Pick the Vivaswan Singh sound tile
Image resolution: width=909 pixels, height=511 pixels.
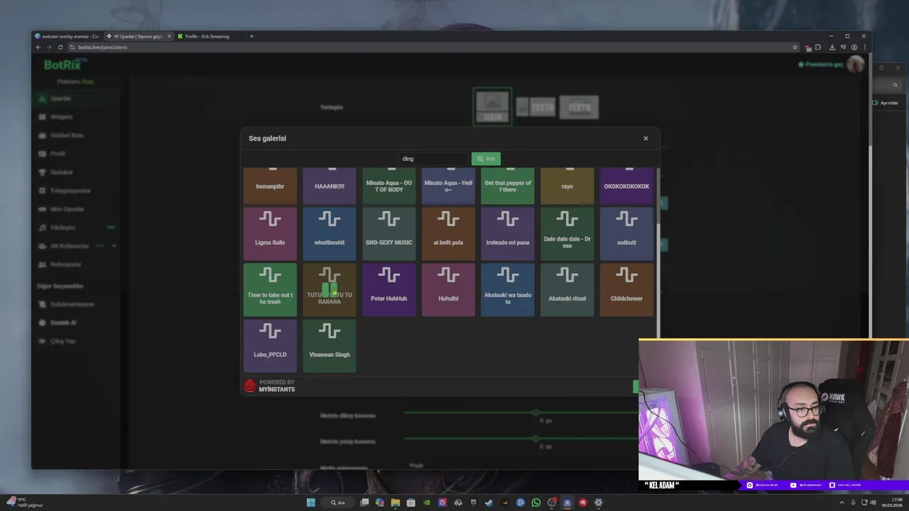[330, 346]
